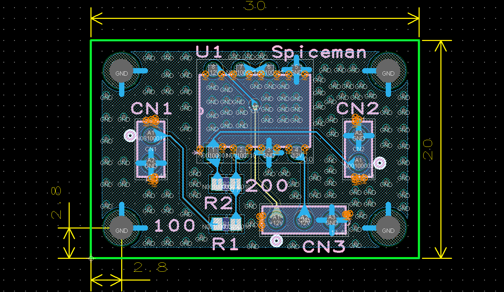Image resolution: width=504 pixels, height=292 pixels.
Task: Click the bottom-right GND mounting hole
Action: (388, 231)
